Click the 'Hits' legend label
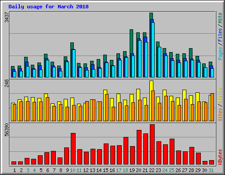Screen dimensions: 225x175 tap(220, 18)
